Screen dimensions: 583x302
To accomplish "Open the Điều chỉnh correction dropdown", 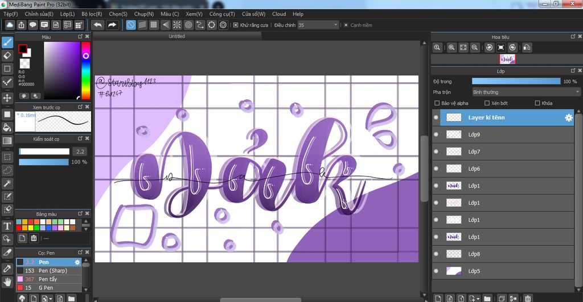I will click(x=318, y=25).
